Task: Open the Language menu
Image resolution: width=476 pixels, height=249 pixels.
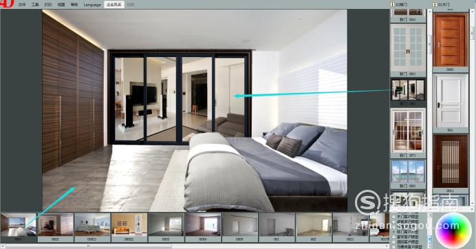Action: (x=92, y=5)
